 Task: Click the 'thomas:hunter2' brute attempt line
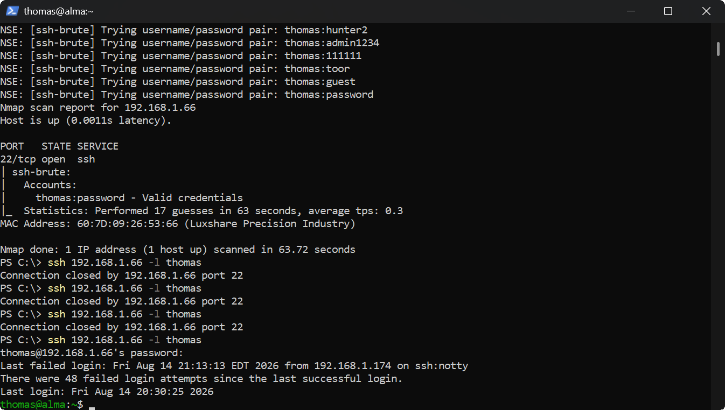[x=184, y=30]
